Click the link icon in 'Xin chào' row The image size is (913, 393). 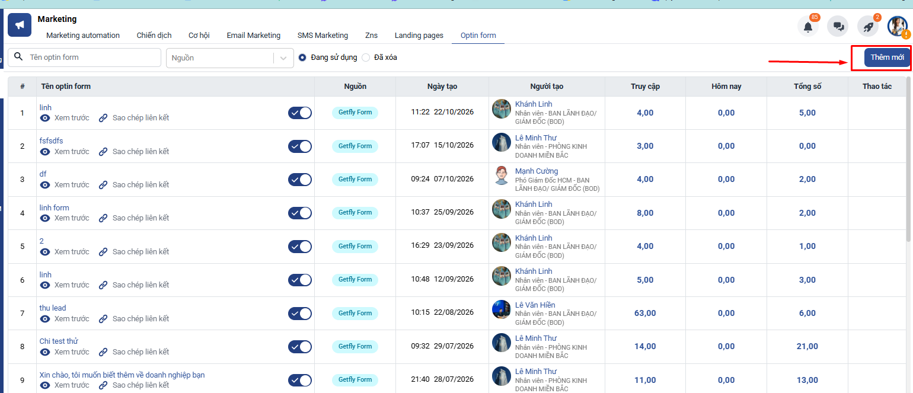[x=103, y=385]
